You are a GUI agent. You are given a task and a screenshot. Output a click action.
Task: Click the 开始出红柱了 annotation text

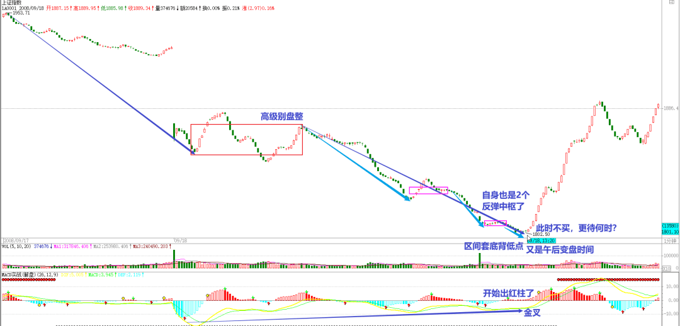click(x=508, y=293)
